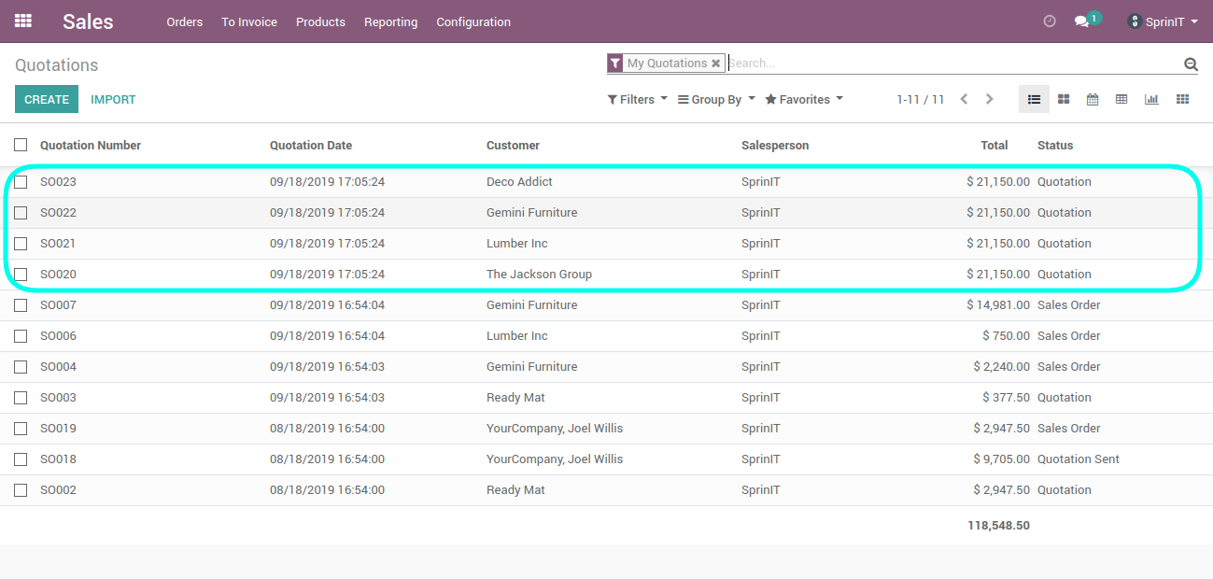This screenshot has height=579, width=1213.
Task: Toggle select-all checkbox in table header
Action: click(x=21, y=145)
